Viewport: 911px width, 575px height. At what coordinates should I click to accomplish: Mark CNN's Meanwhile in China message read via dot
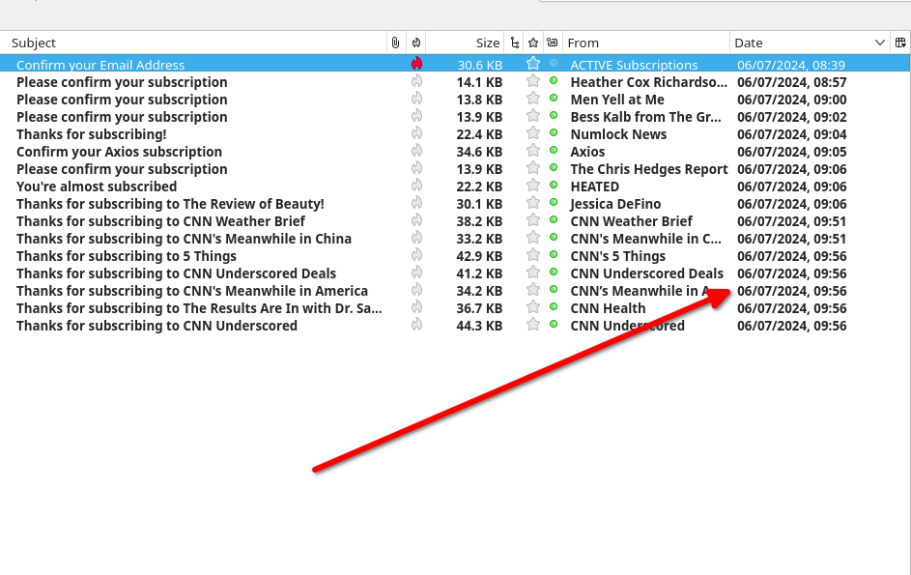554,237
